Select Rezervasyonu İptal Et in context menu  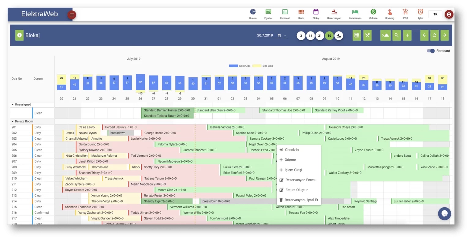[x=301, y=200]
